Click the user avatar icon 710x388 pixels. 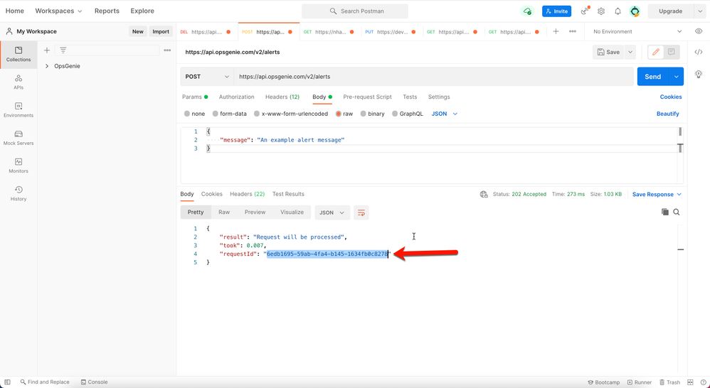tap(635, 11)
